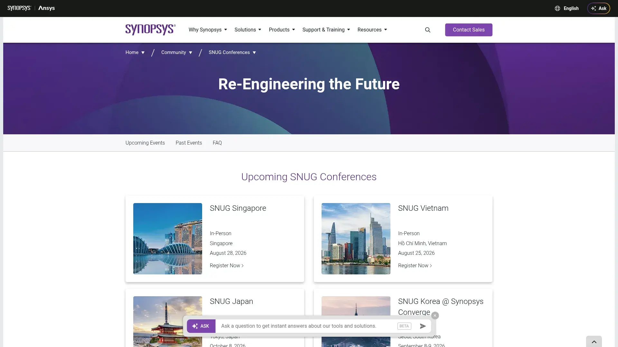Click the purple ASK button in chat bar
Image resolution: width=618 pixels, height=347 pixels.
pyautogui.click(x=201, y=326)
